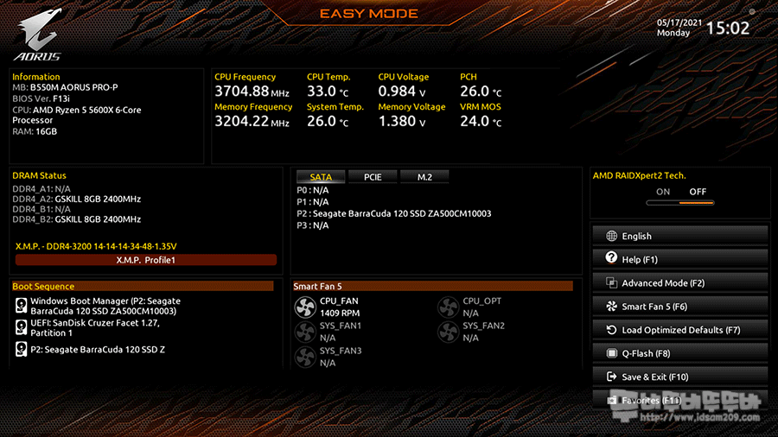Click SATA port P1 : N/A row
Image resolution: width=778 pixels, height=437 pixels.
313,201
